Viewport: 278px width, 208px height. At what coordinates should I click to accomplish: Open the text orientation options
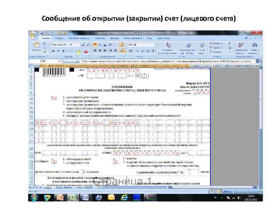click(111, 45)
